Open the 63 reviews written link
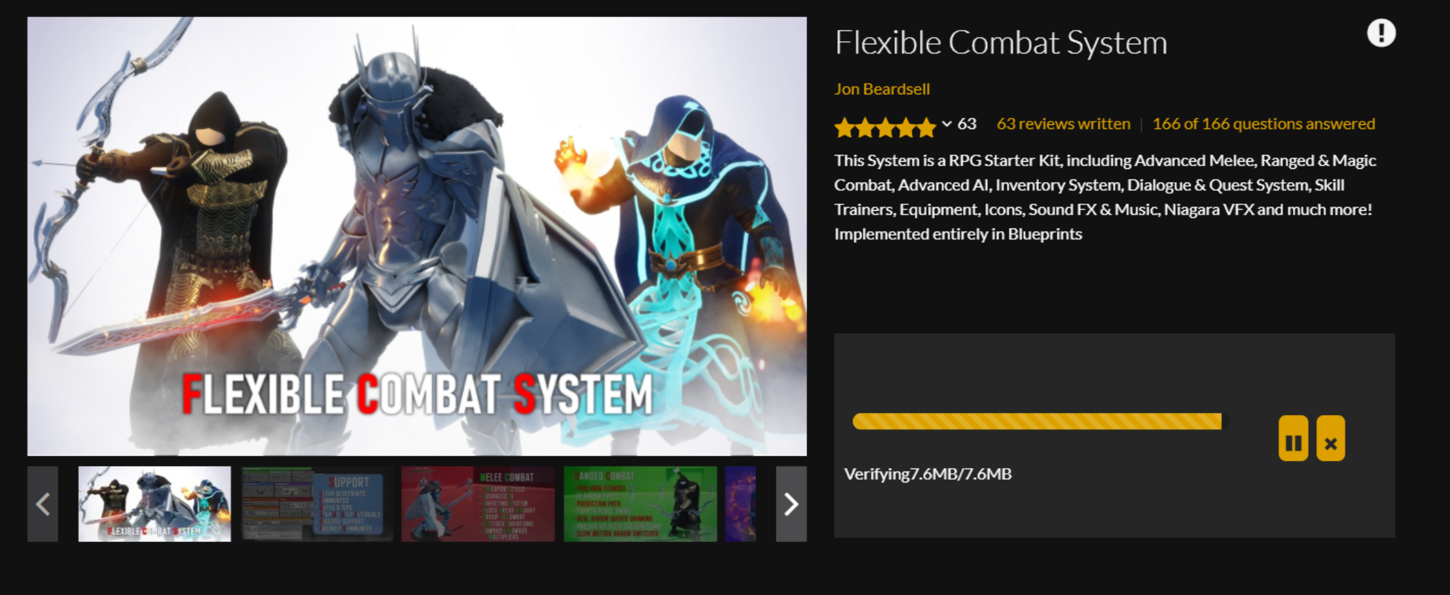The image size is (1450, 595). tap(1063, 124)
